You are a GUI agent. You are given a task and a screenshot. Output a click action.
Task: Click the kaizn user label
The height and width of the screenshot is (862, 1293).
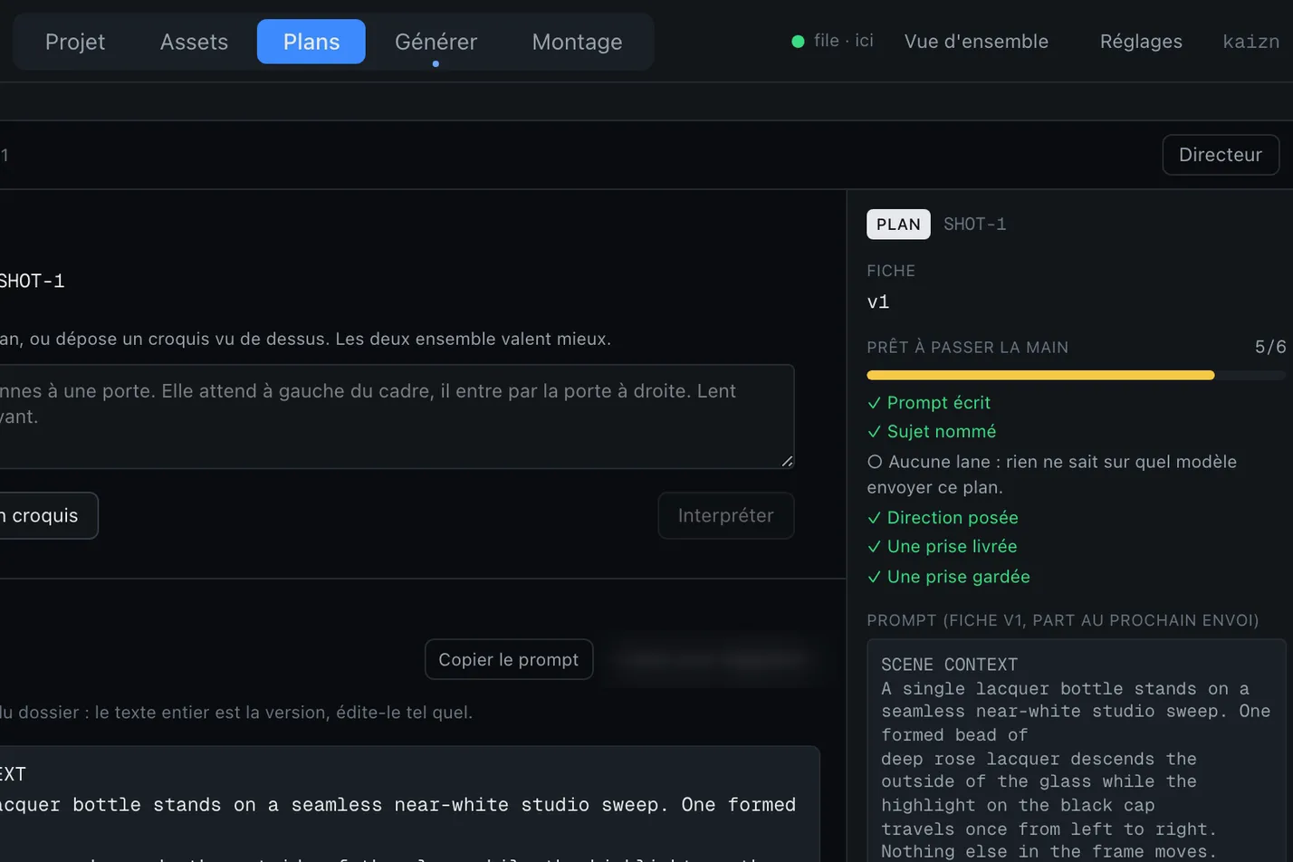1250,42
